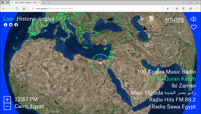Favorite this station with the heart icon
This screenshot has height=114, width=201.
pos(193,27)
